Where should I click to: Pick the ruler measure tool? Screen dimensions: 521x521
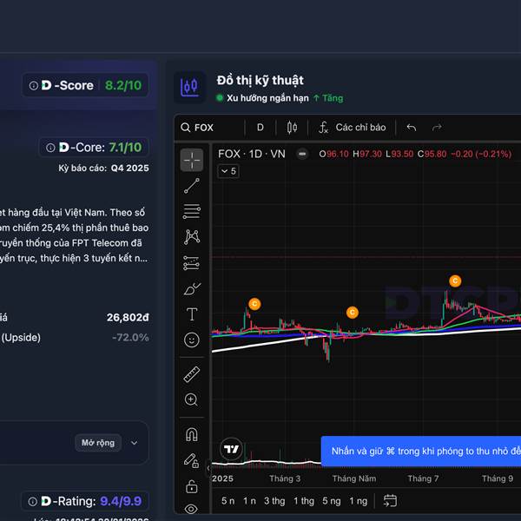[192, 374]
